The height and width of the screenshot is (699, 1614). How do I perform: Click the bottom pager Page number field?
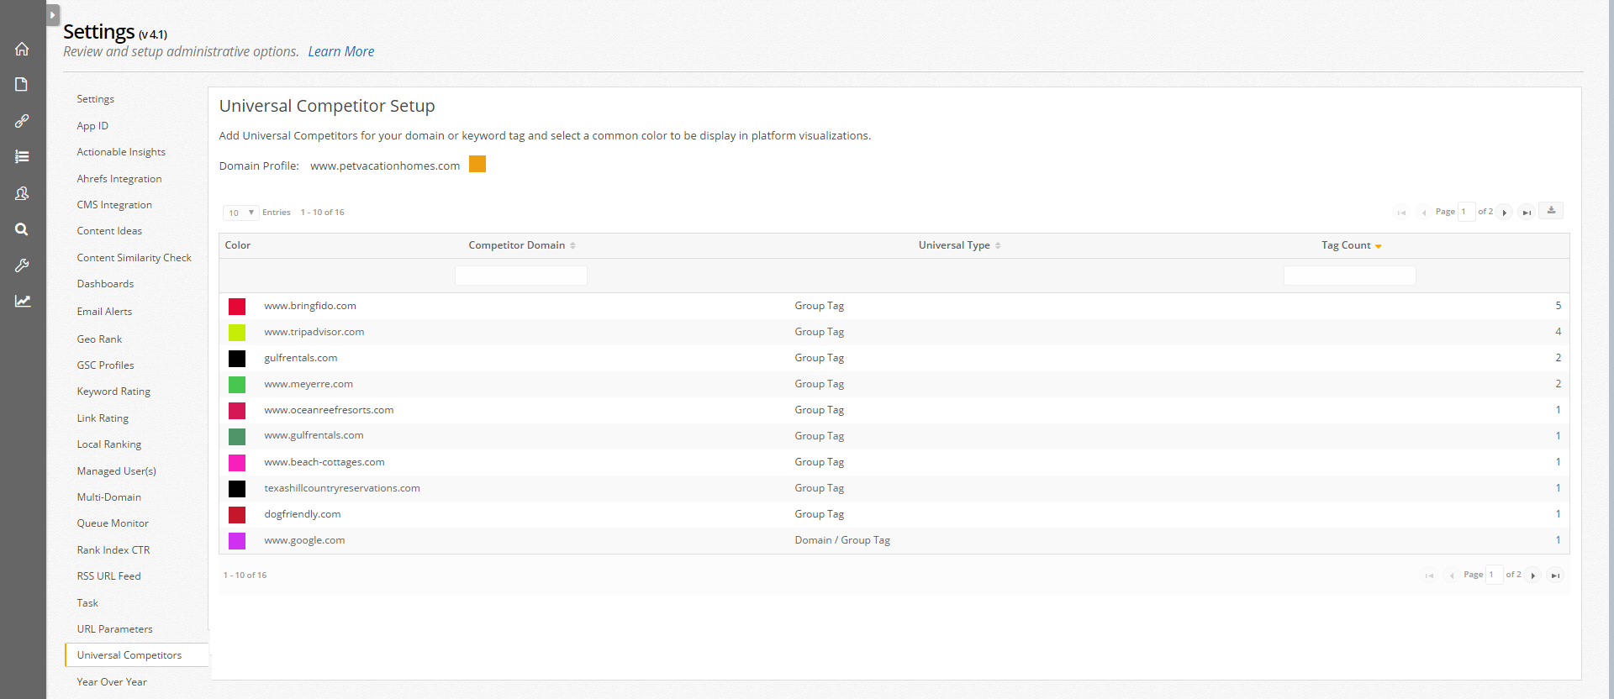[x=1494, y=575]
